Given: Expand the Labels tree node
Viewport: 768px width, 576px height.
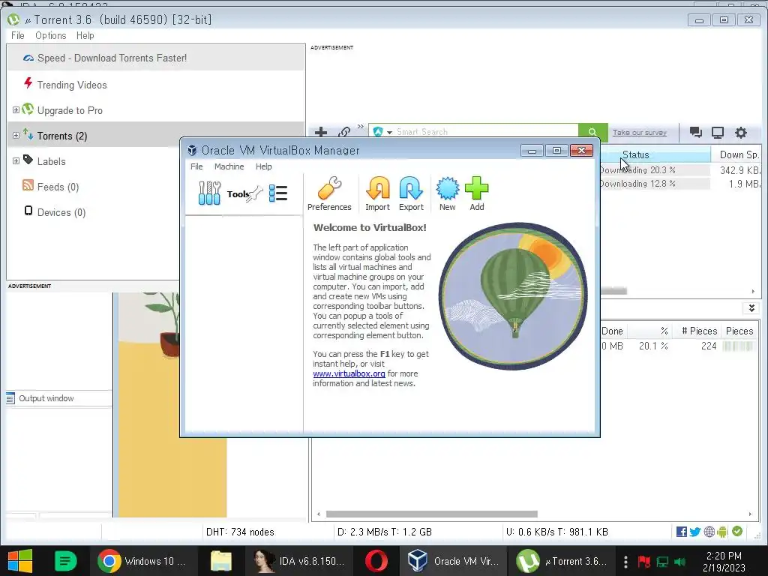Looking at the screenshot, I should [16, 160].
